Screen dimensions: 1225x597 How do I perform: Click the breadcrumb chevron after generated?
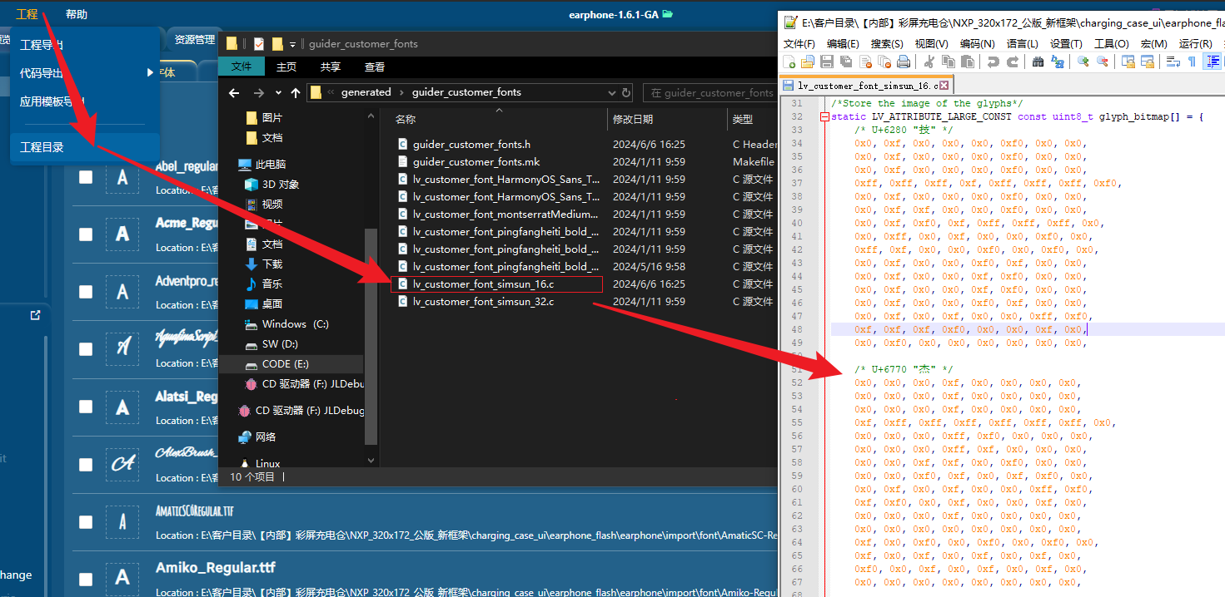pyautogui.click(x=401, y=92)
